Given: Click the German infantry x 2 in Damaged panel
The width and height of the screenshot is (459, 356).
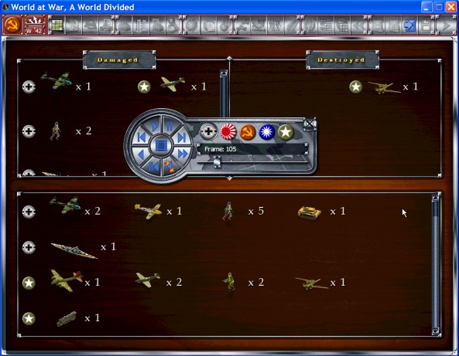Looking at the screenshot, I should [55, 131].
